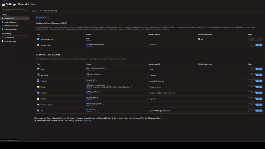Toggle Key Vault plan status switch

pos(255,99)
